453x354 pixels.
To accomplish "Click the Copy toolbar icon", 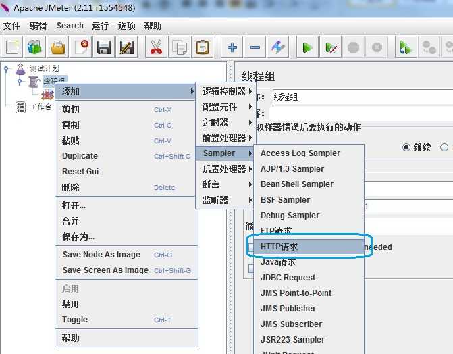I will [179, 47].
